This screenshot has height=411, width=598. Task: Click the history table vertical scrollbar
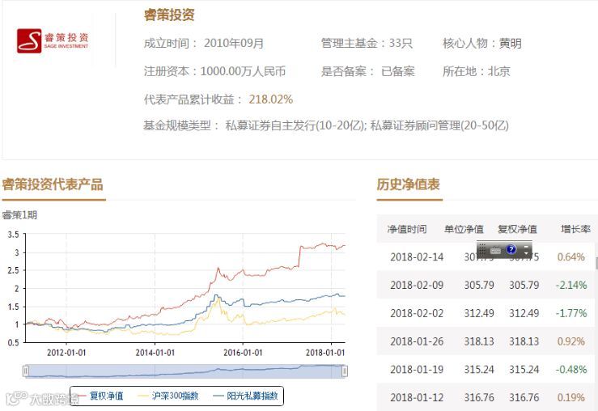[596, 263]
